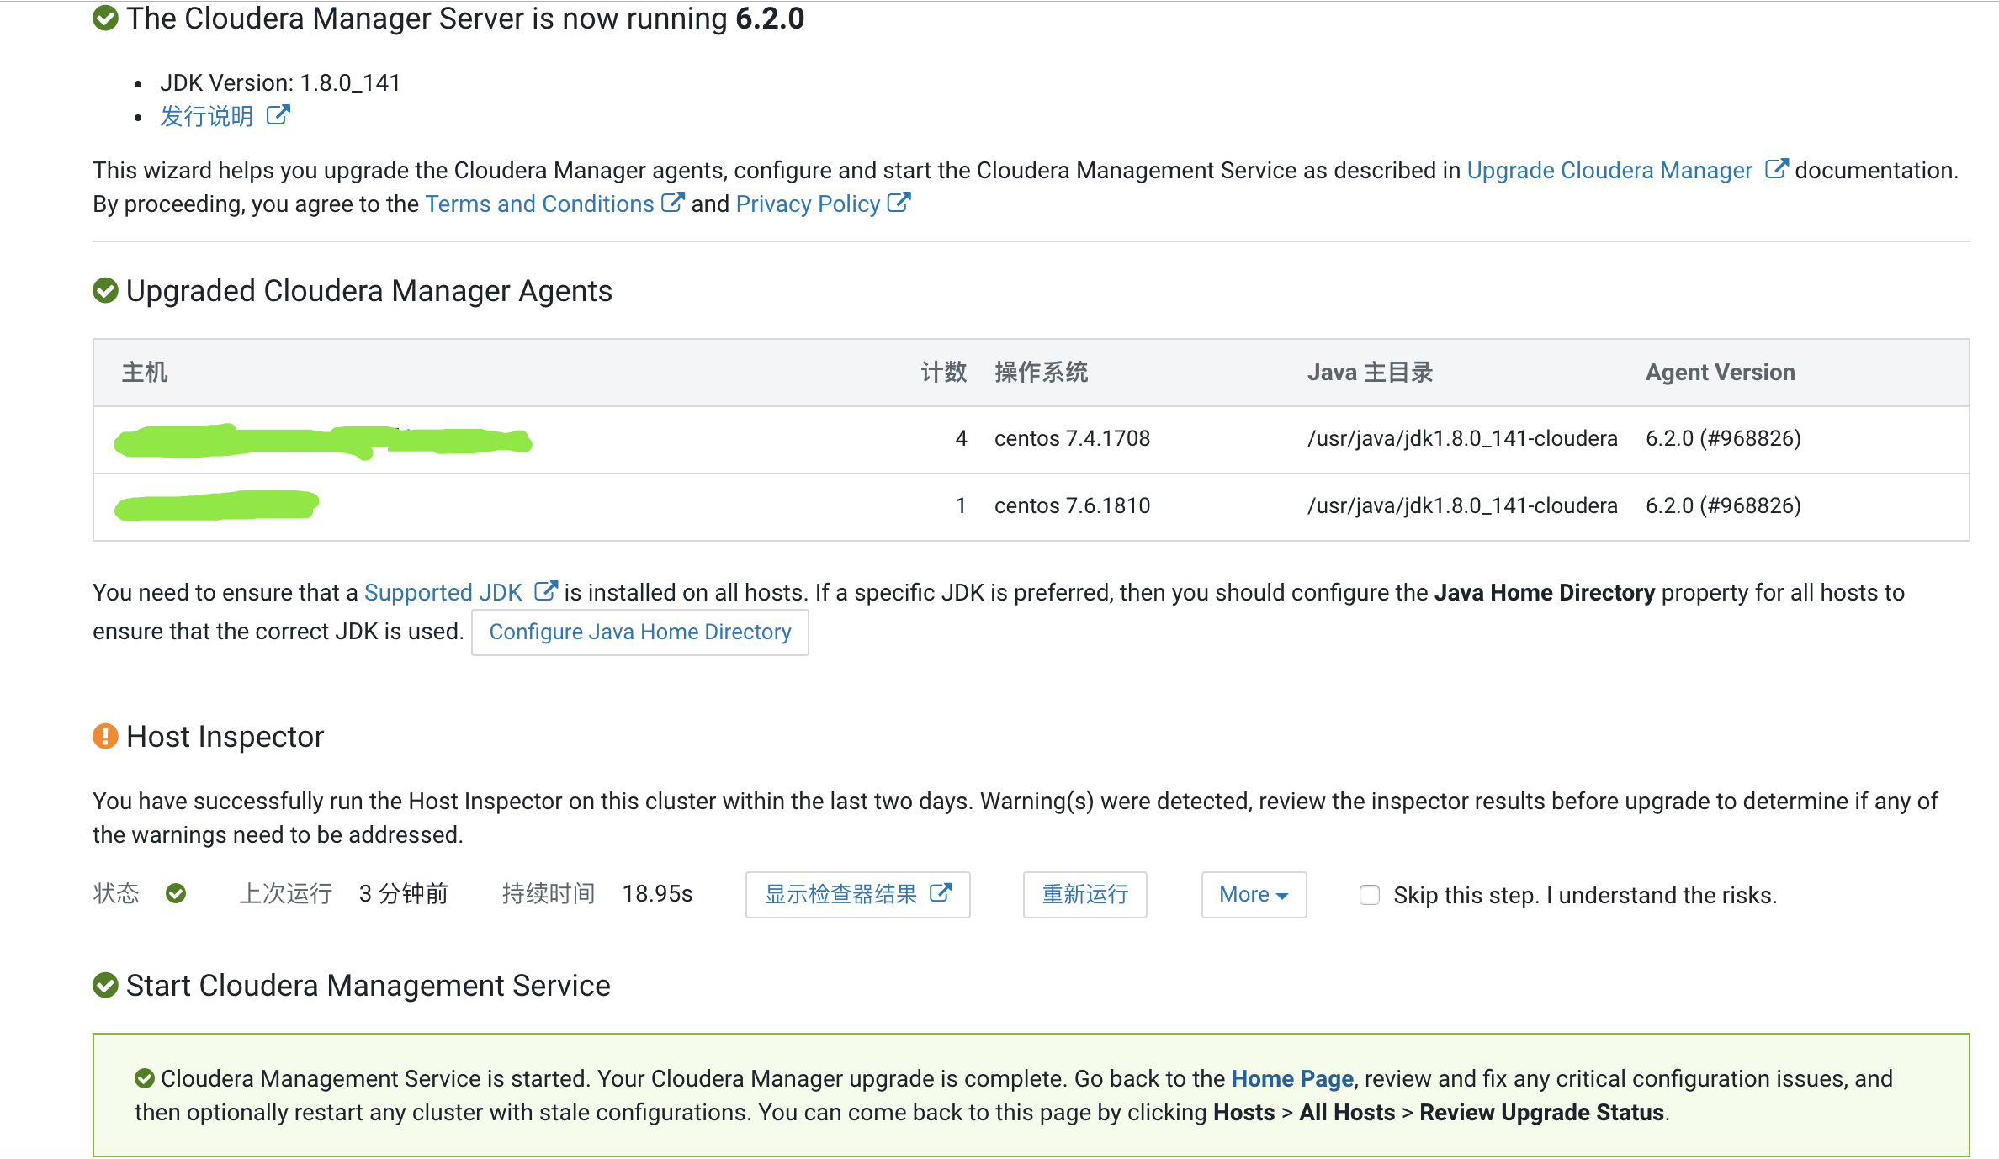The height and width of the screenshot is (1159, 1999).
Task: Click Configure Java Home Directory button
Action: pyautogui.click(x=640, y=632)
